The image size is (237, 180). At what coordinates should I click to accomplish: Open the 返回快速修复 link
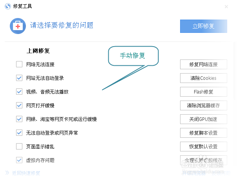[x=26, y=173]
